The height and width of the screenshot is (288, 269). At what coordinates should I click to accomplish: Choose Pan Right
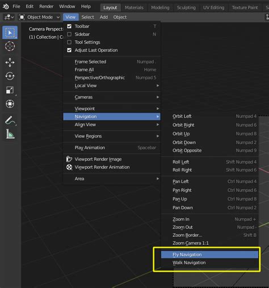210,190
